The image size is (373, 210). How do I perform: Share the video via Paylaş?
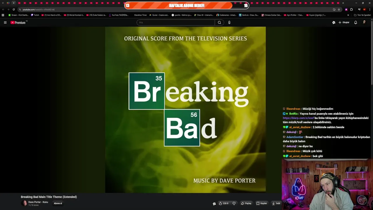tap(246, 203)
